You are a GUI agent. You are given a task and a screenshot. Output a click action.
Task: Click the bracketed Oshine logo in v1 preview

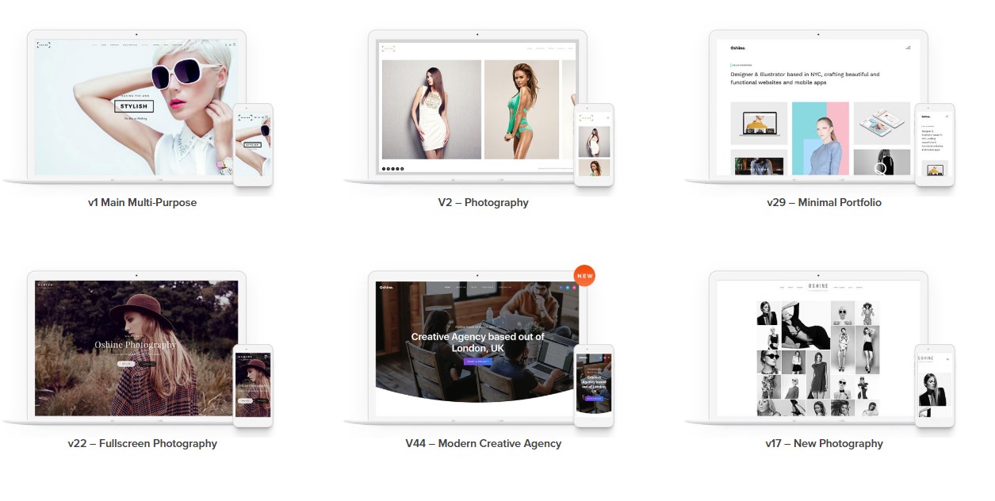[44, 45]
